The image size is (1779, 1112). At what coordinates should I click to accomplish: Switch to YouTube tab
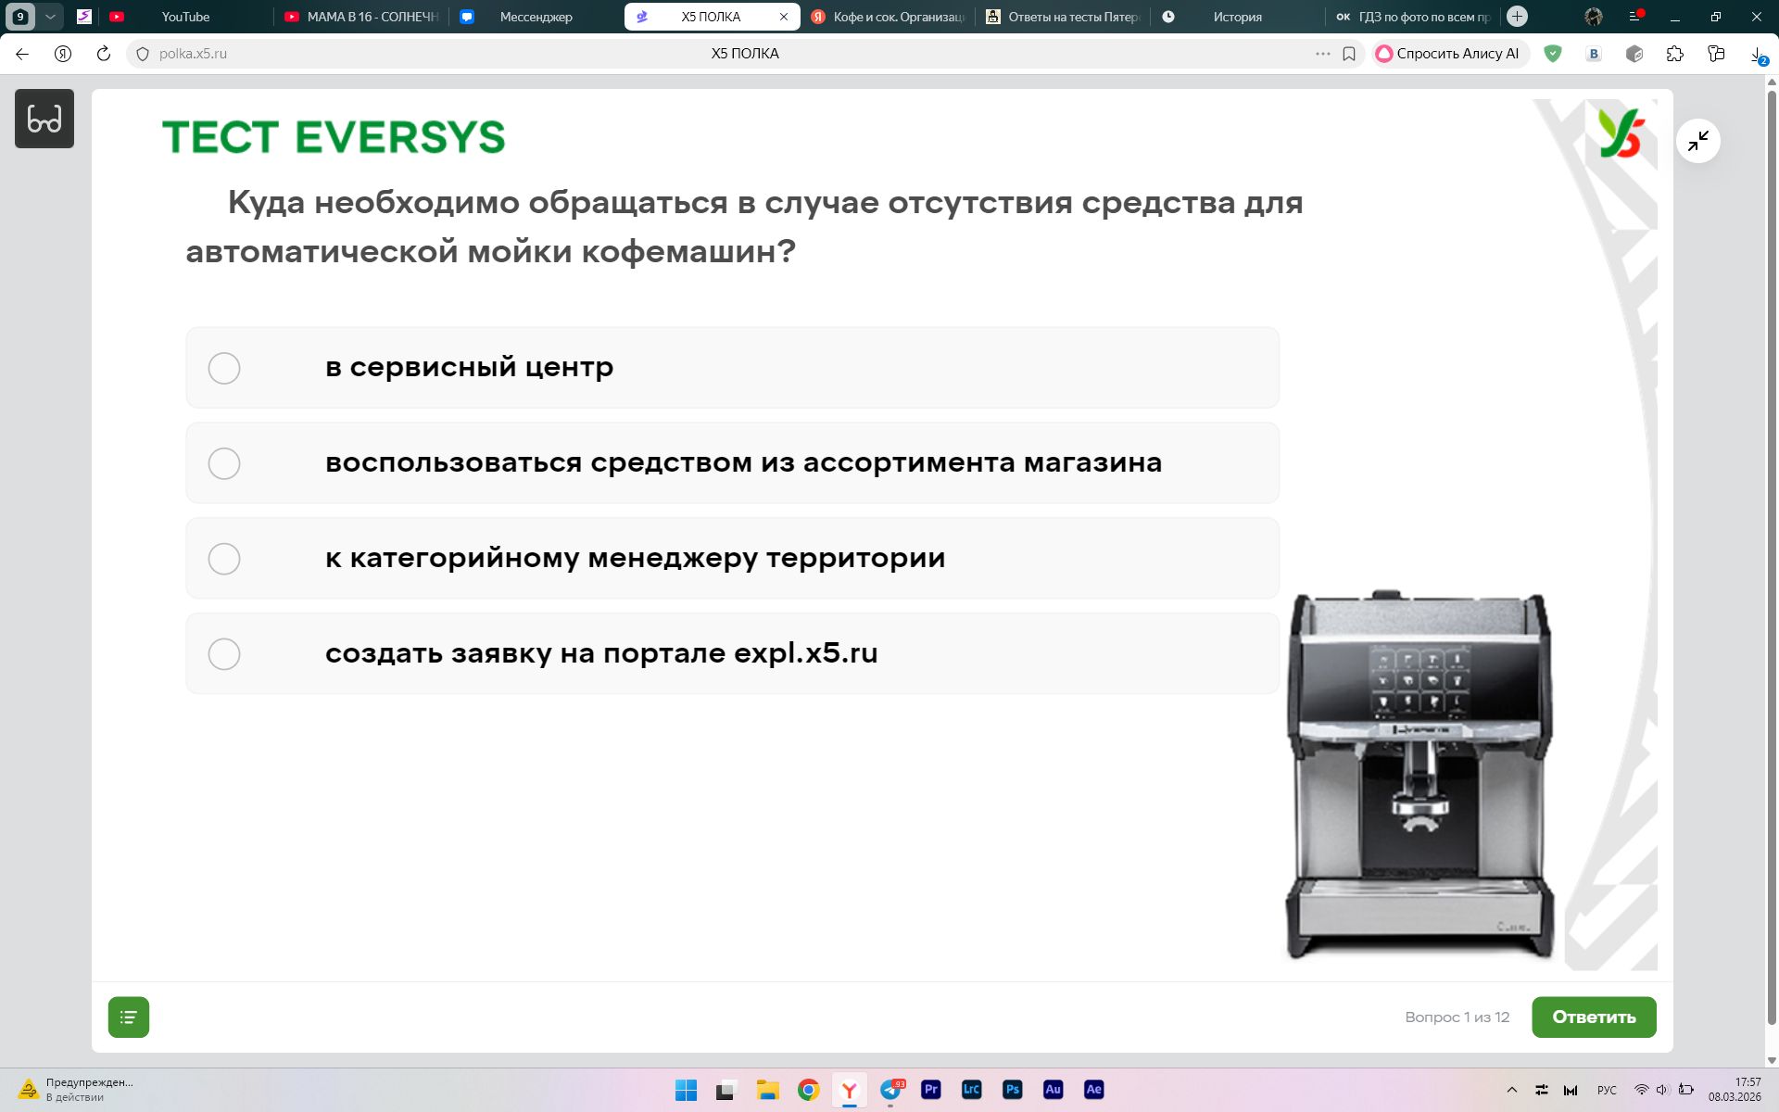point(185,17)
